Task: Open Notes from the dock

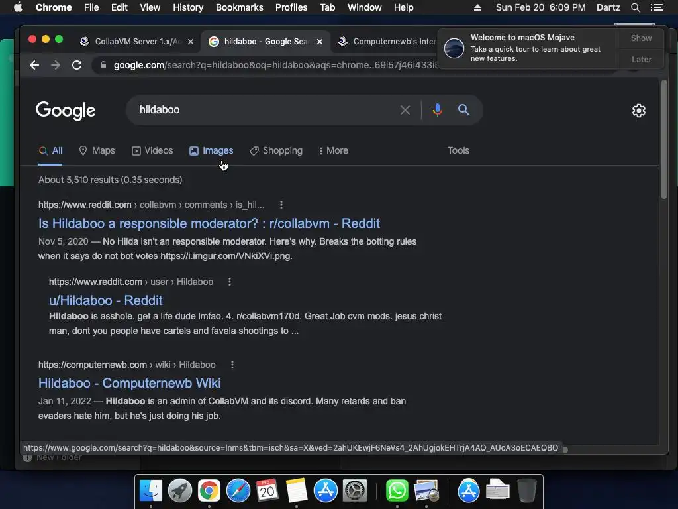Action: point(296,491)
